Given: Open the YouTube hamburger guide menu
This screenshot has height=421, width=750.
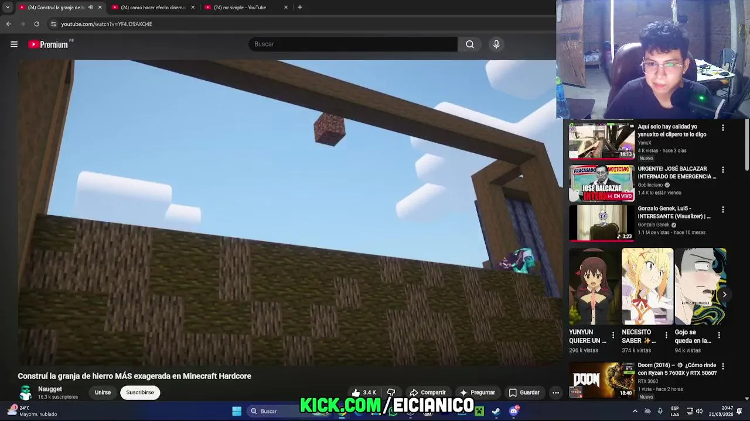Looking at the screenshot, I should [x=14, y=44].
